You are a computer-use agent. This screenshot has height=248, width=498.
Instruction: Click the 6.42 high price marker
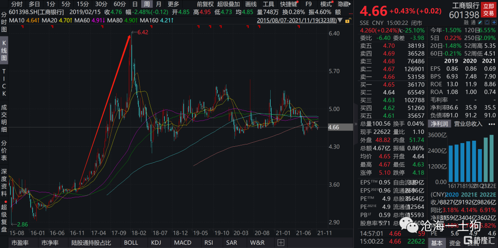pos(143,32)
